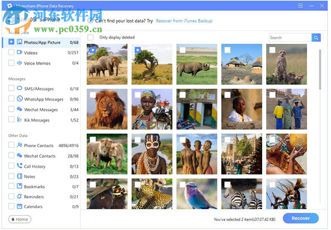Check the Reminders checkbox
Viewport: 331px width, 230px height.
(11, 196)
